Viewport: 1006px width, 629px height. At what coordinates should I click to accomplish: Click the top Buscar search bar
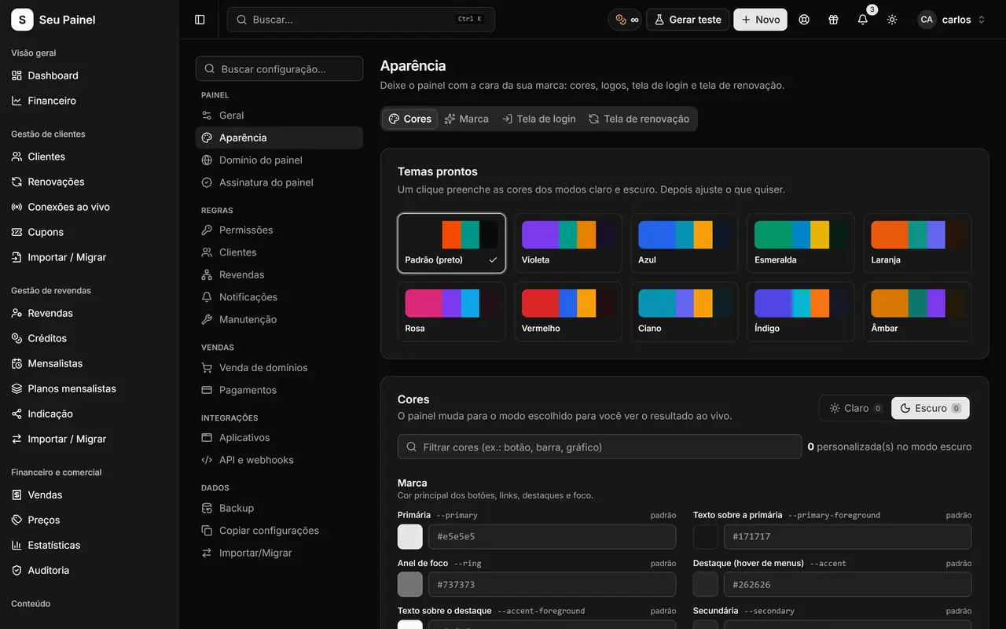[361, 20]
